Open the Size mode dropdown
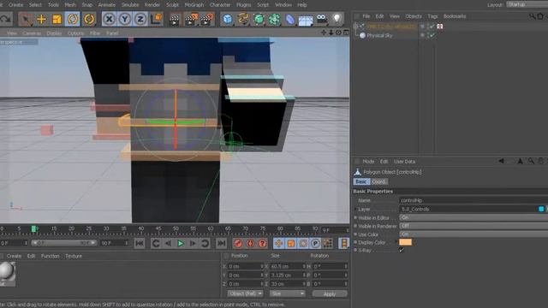 coord(288,293)
